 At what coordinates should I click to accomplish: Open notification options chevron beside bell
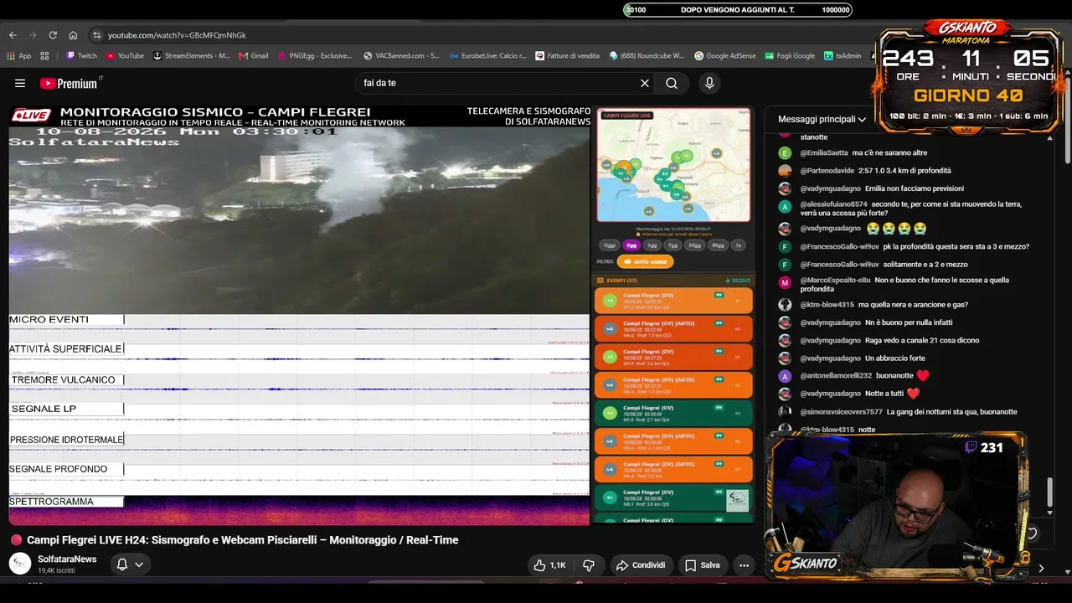pos(139,564)
